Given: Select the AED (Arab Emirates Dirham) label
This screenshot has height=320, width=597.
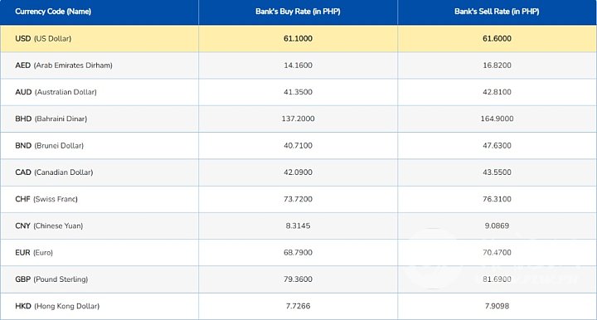Looking at the screenshot, I should click(x=64, y=65).
